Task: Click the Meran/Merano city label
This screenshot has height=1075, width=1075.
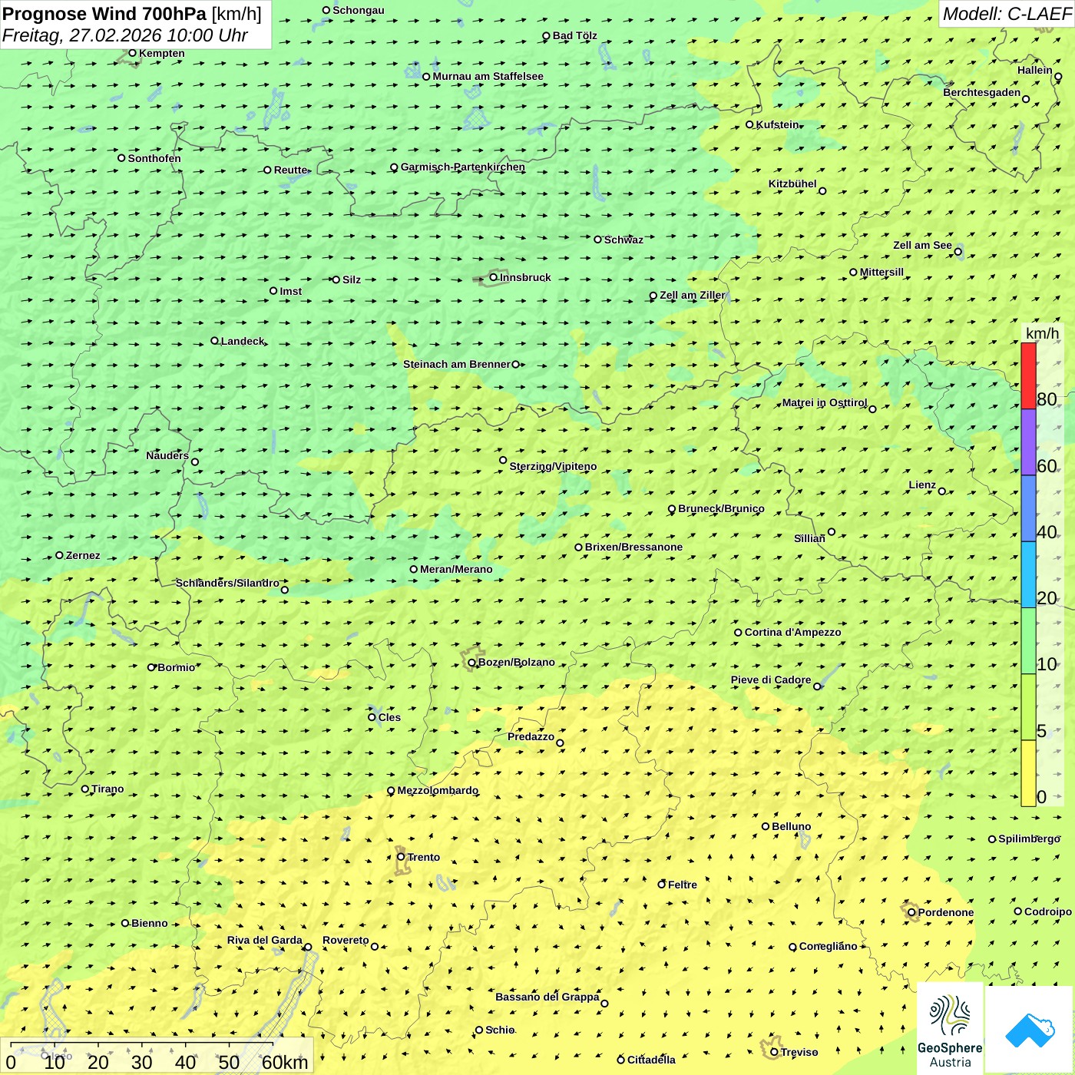Action: click(456, 569)
